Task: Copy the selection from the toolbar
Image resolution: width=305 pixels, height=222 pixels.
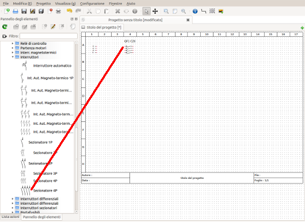Action: click(x=98, y=12)
